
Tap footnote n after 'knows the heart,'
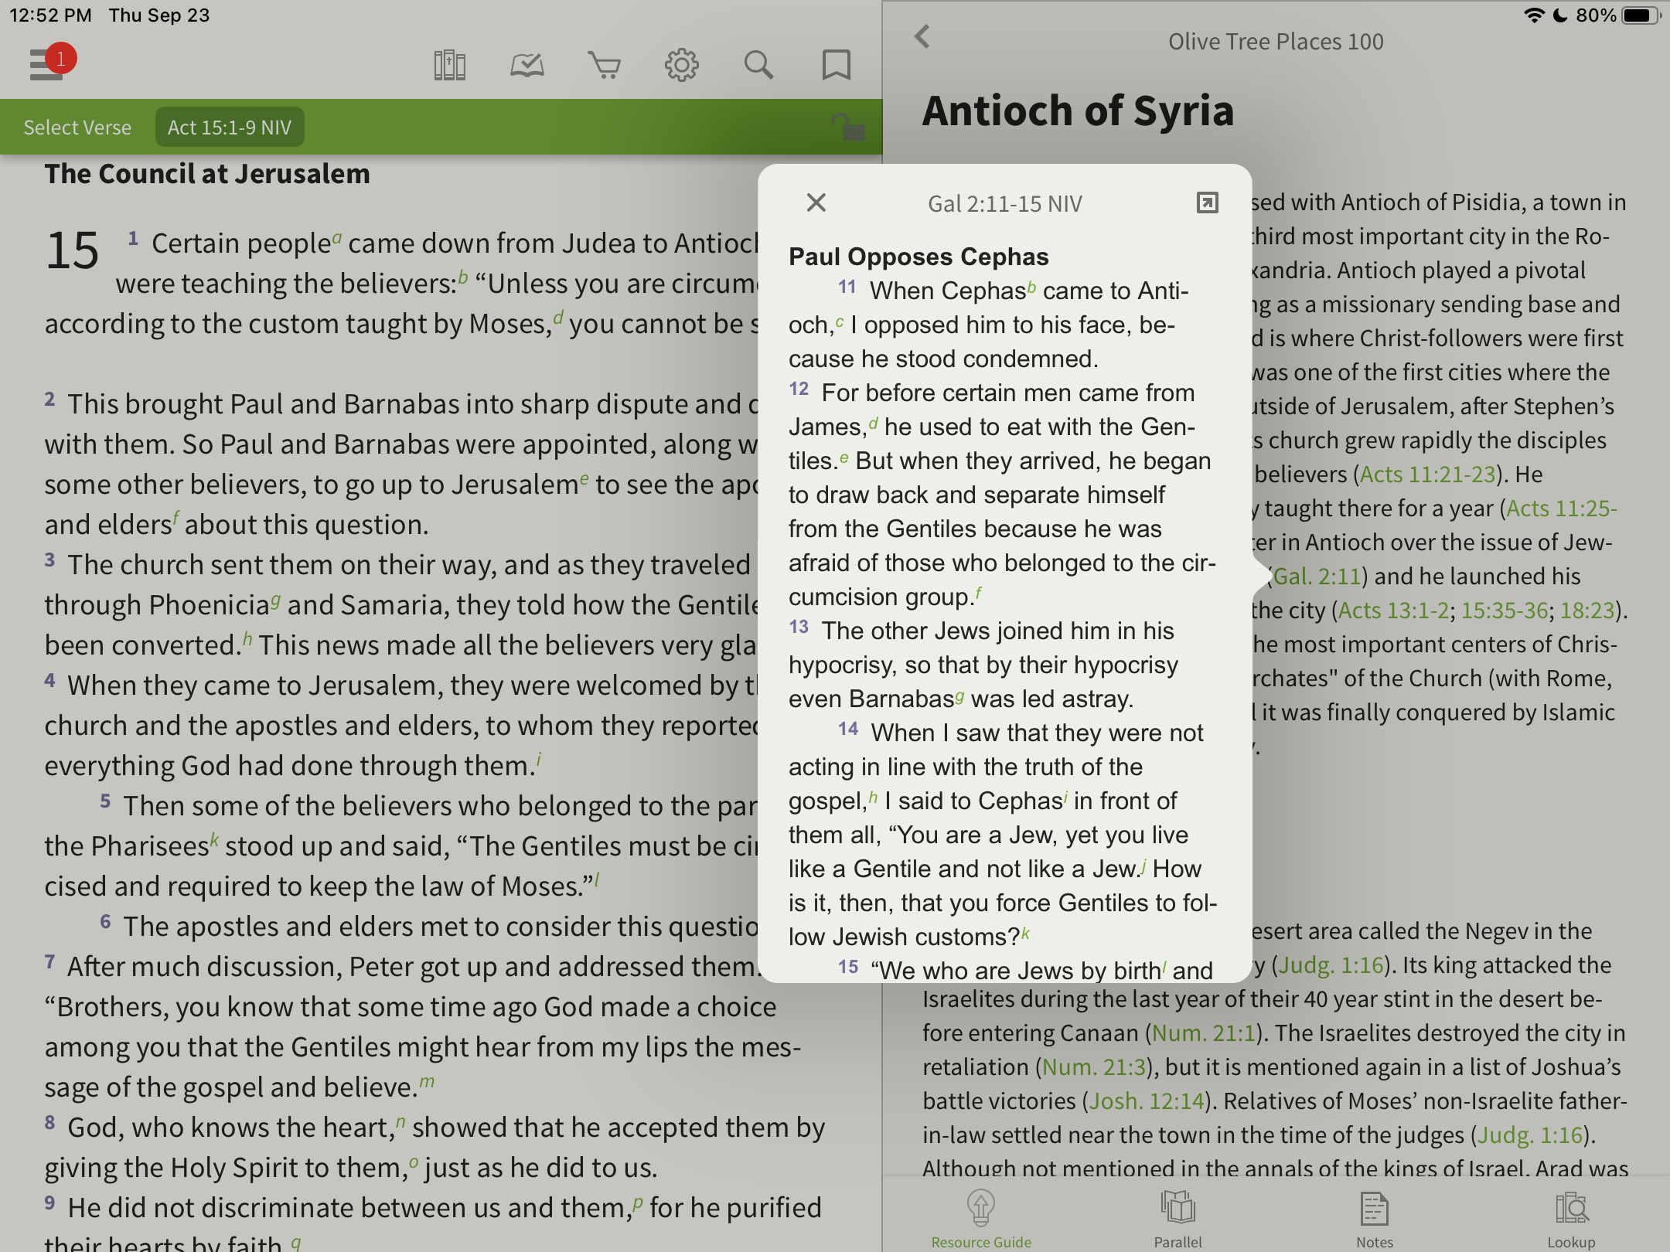(400, 1121)
